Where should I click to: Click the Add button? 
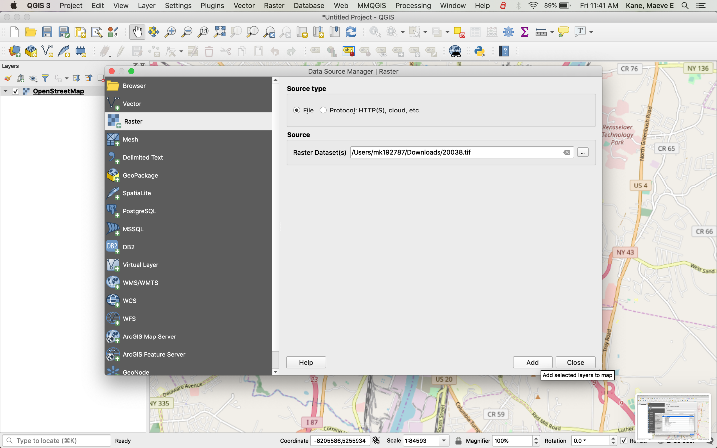532,362
